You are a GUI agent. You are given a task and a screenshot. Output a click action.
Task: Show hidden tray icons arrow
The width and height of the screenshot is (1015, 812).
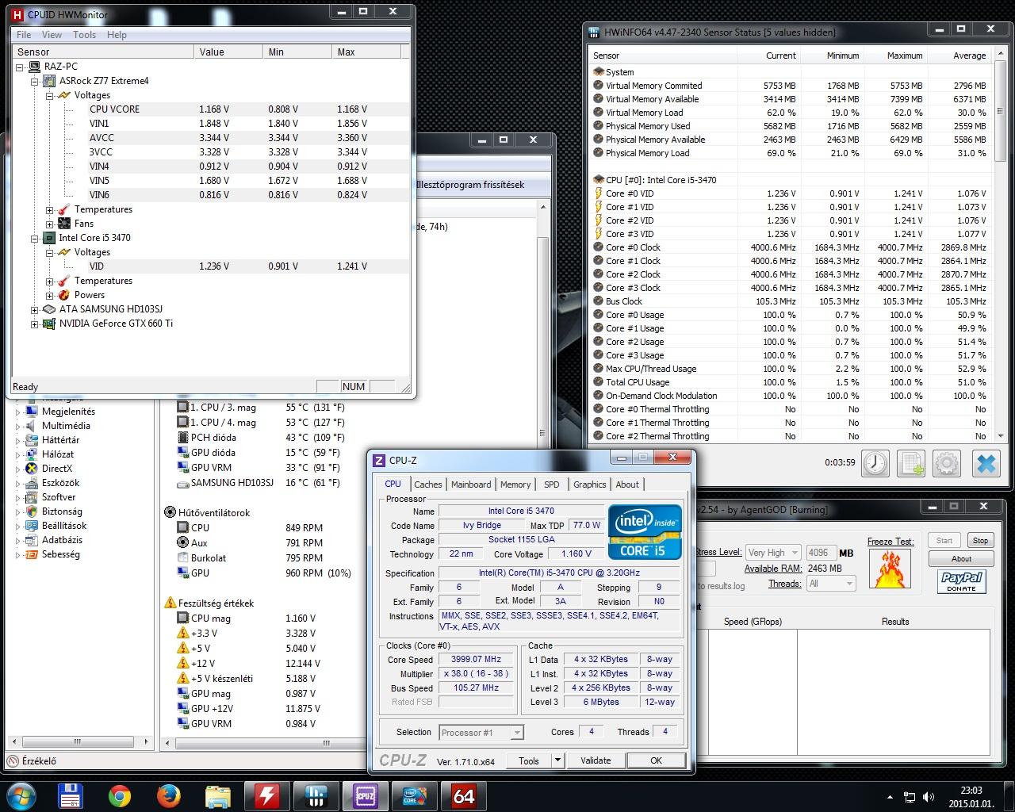click(x=891, y=797)
